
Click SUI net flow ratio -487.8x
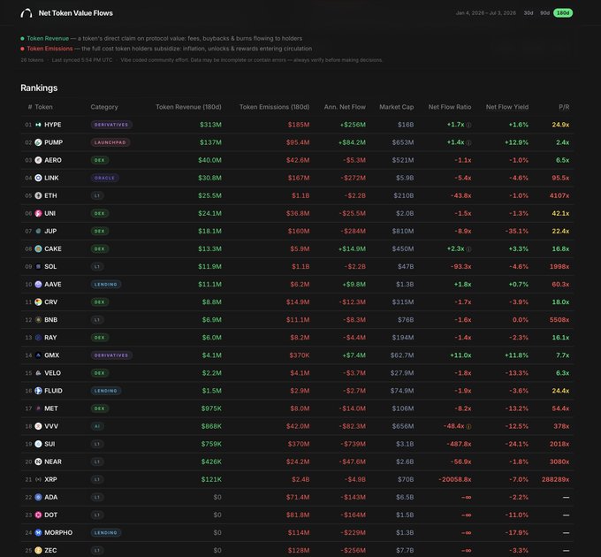point(460,444)
